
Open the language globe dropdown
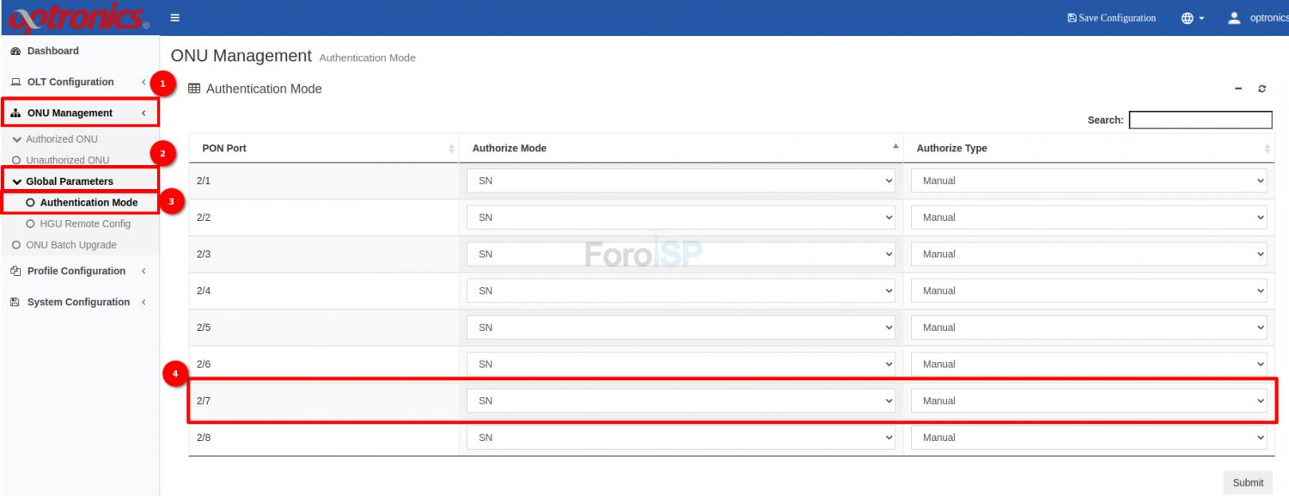click(x=1193, y=18)
